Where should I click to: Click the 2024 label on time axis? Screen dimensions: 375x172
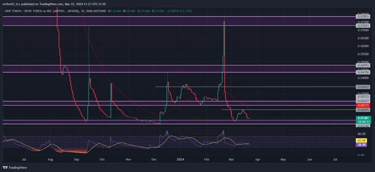(181, 159)
